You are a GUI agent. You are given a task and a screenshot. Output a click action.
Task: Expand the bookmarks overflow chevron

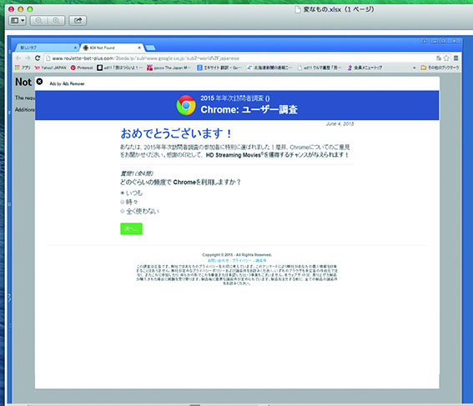pyautogui.click(x=414, y=68)
